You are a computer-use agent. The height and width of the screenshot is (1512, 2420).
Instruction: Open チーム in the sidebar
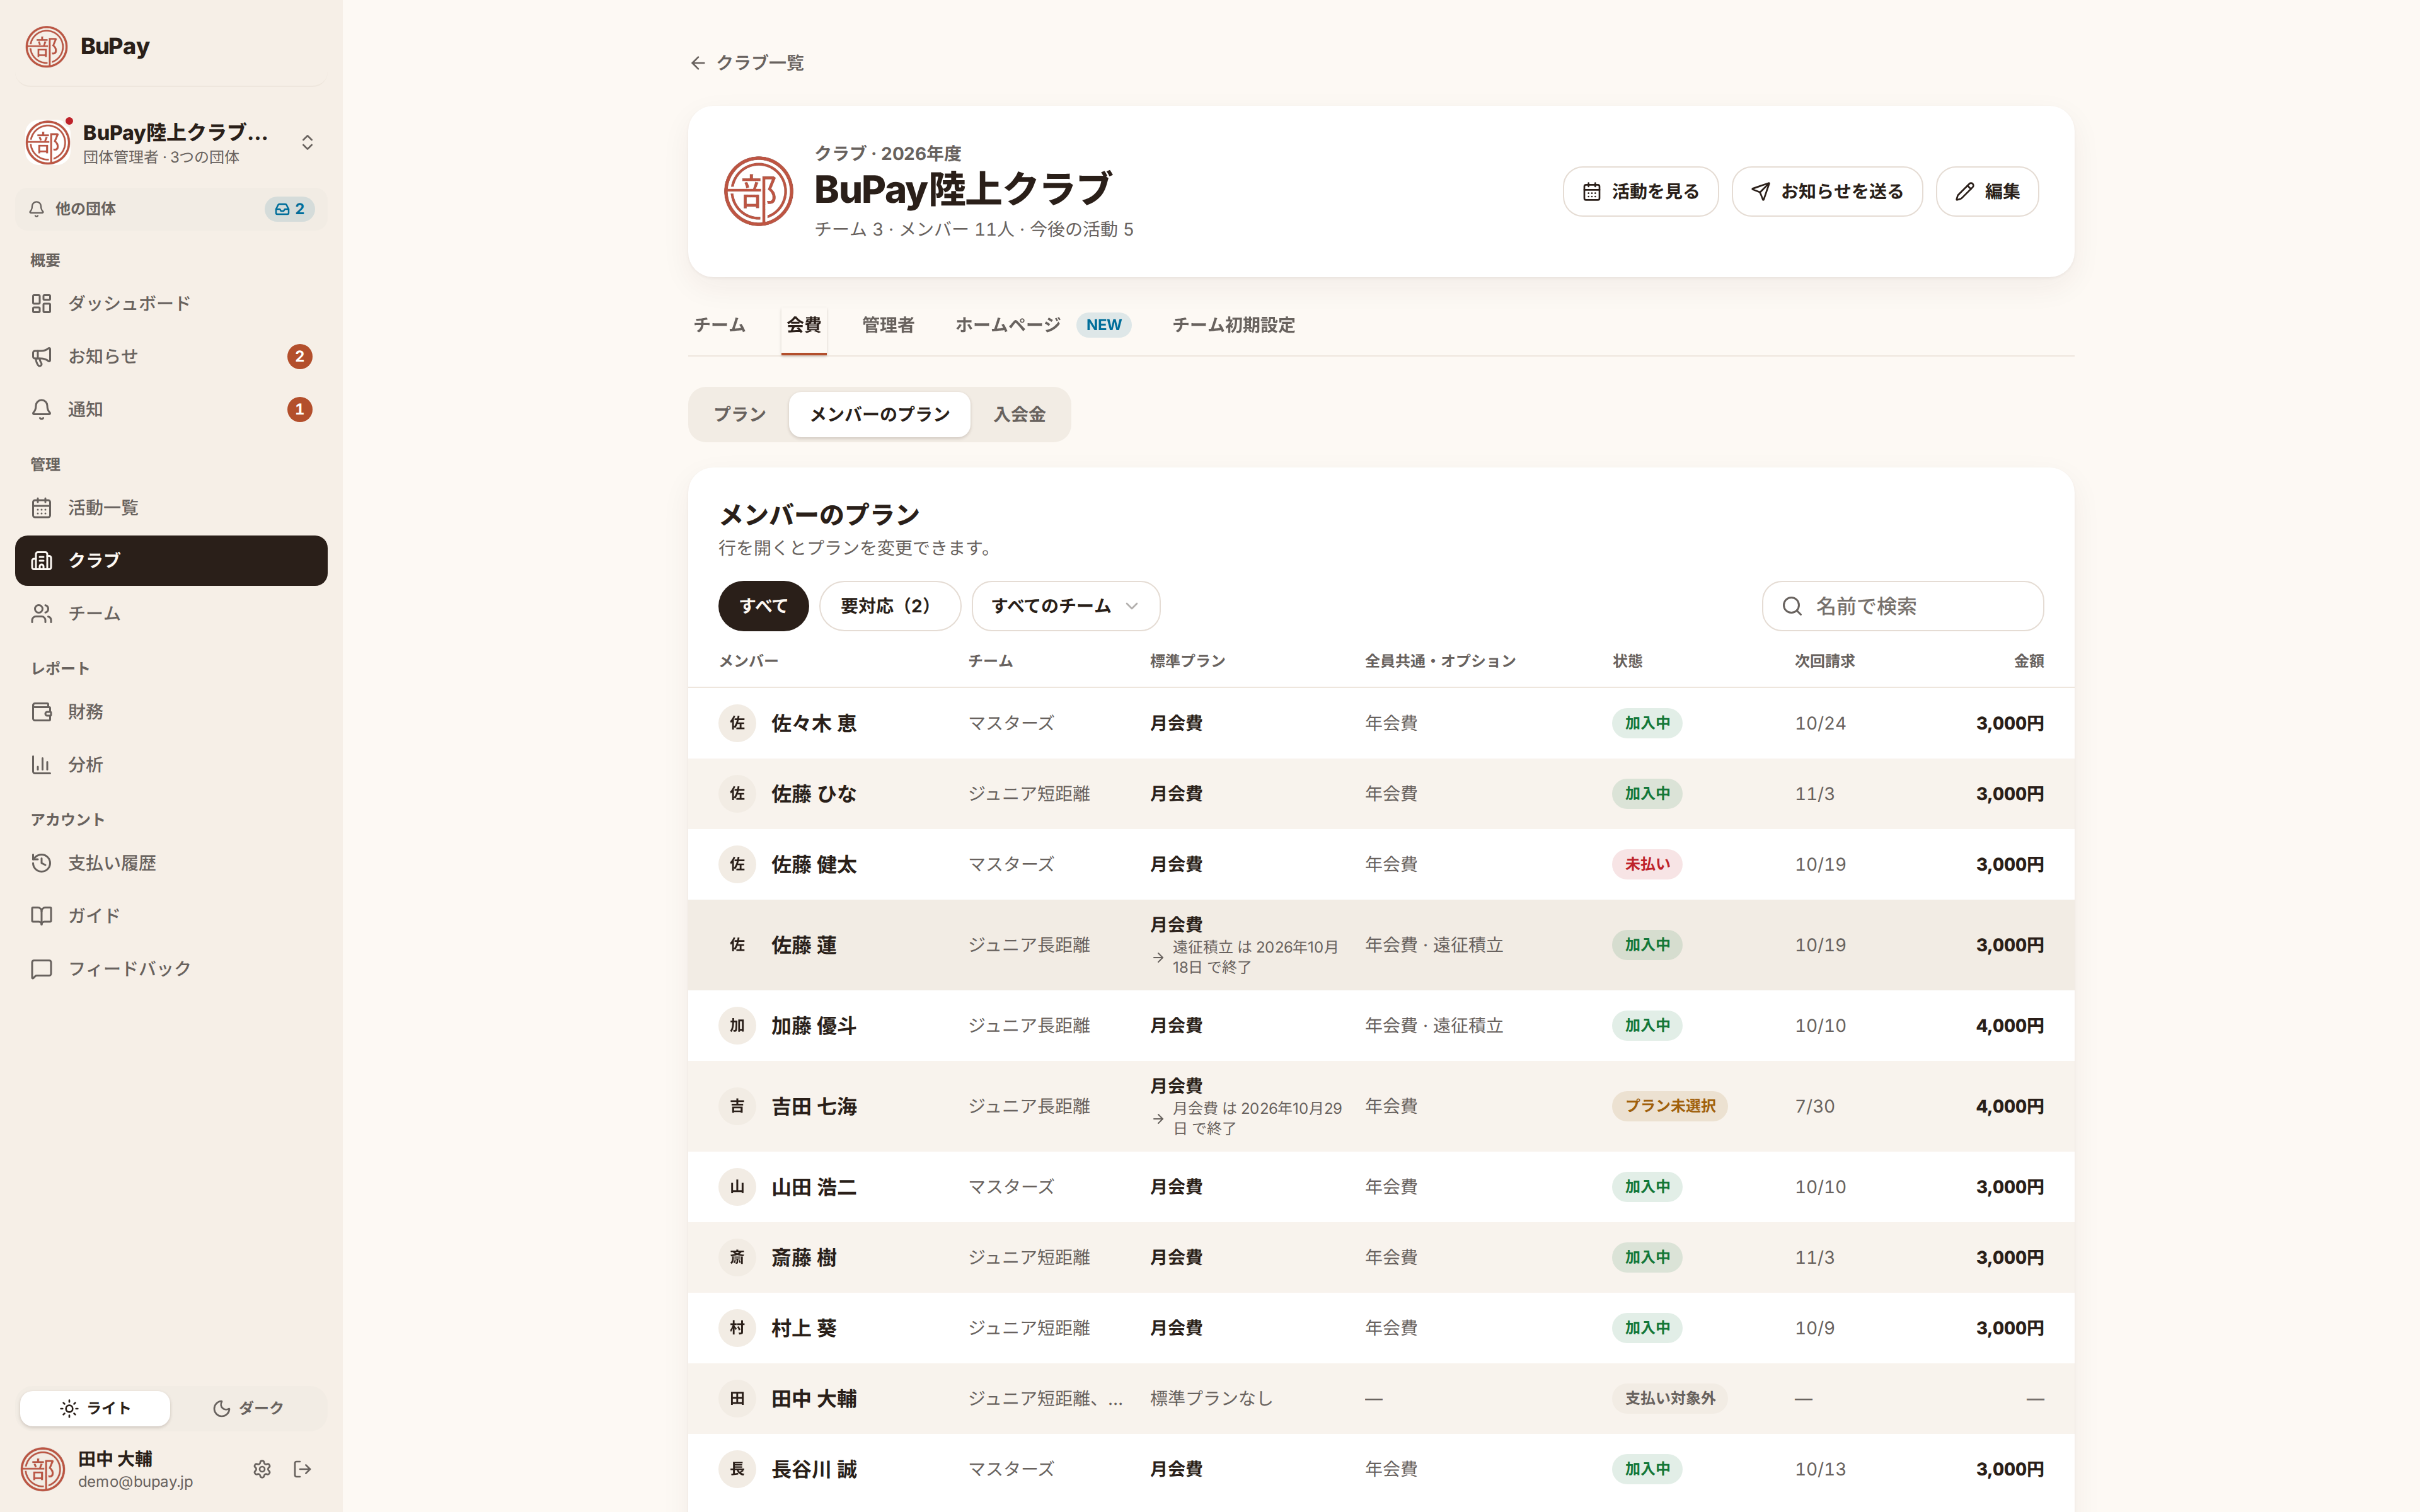pos(171,613)
